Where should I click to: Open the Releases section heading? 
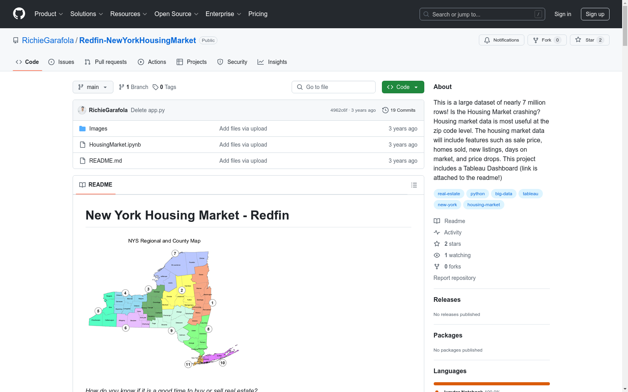(447, 299)
